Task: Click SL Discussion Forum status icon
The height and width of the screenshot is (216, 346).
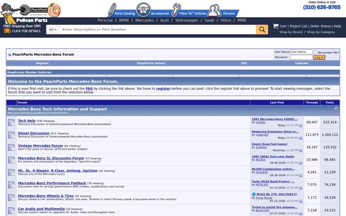Action: pos(12,160)
